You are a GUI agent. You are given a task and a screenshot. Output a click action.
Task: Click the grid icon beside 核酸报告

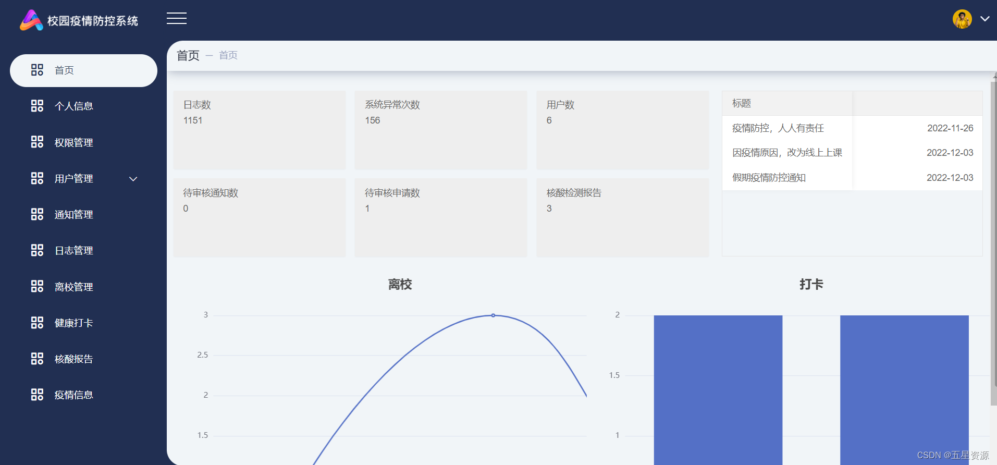[37, 359]
